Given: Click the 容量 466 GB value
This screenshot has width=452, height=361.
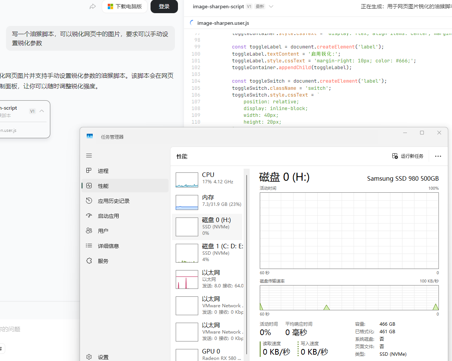Looking at the screenshot, I should click(387, 324).
